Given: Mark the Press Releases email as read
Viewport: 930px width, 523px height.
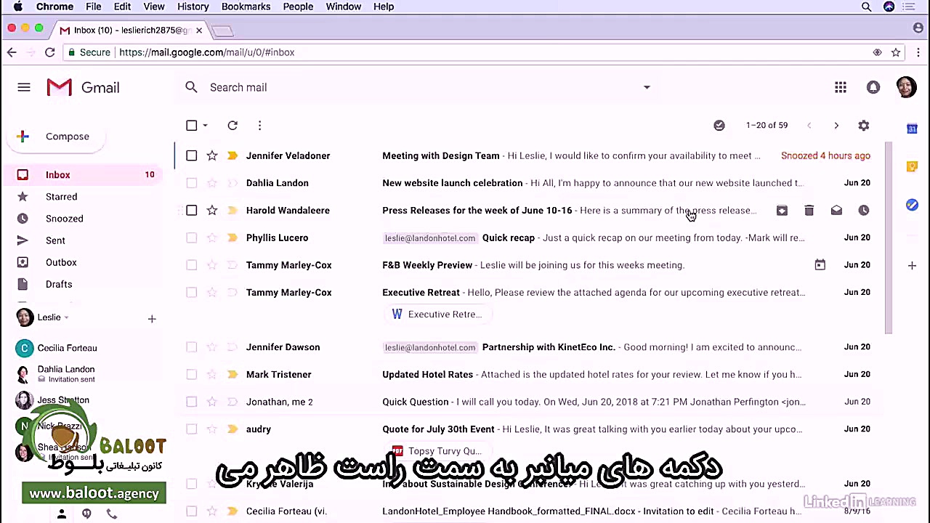Looking at the screenshot, I should tap(836, 210).
